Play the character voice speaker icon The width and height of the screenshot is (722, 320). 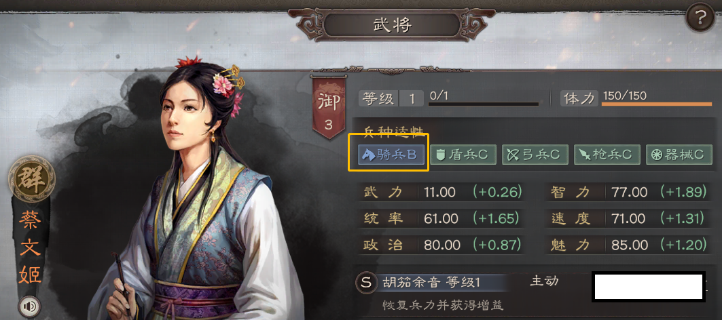(29, 306)
